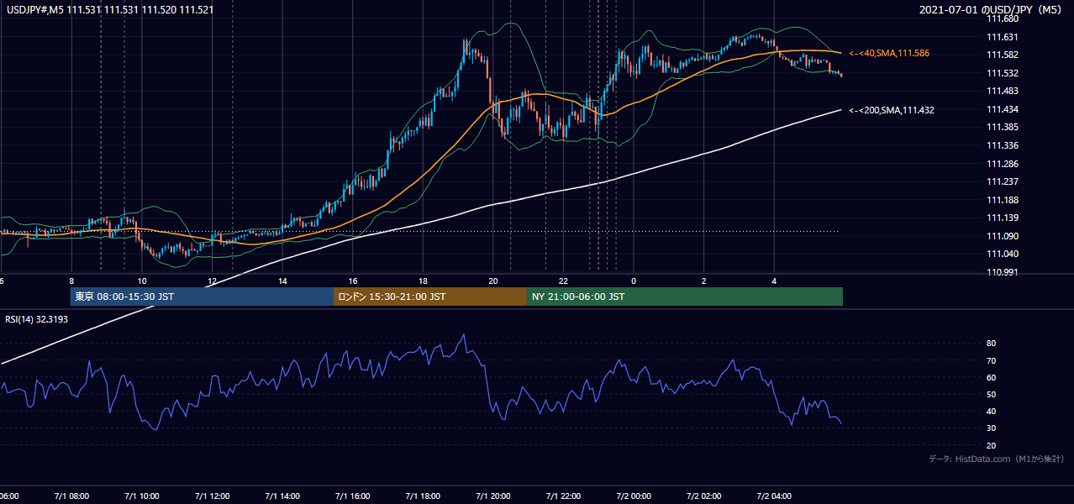Click RSI axis level 60
This screenshot has width=1074, height=504.
click(992, 377)
